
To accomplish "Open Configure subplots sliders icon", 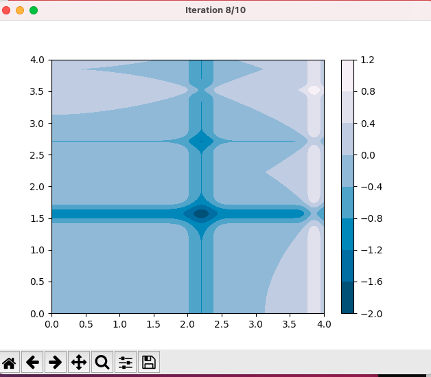I will (126, 362).
